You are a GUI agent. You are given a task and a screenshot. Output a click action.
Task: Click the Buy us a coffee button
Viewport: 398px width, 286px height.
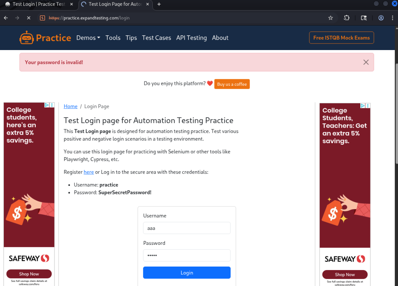(232, 84)
